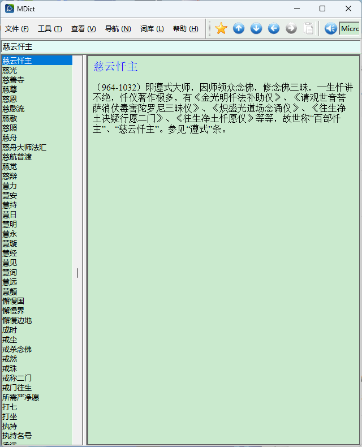
Task: Click the MDict app icon in title bar
Action: coord(9,8)
